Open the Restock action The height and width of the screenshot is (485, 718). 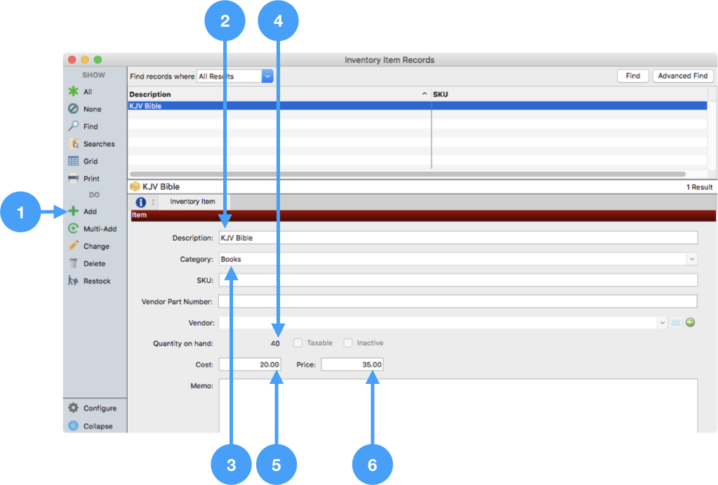(73, 281)
